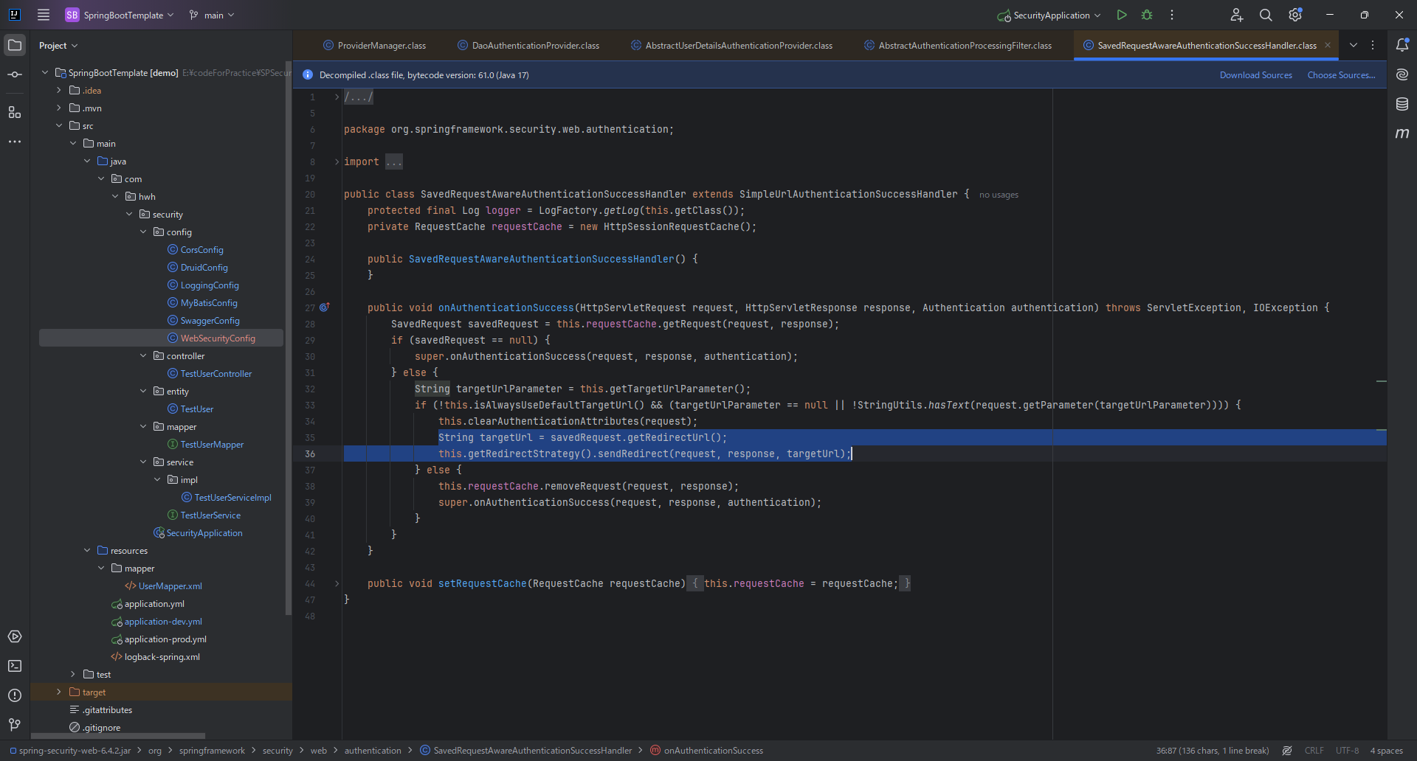This screenshot has height=761, width=1417.
Task: Open the Structure tool window icon
Action: pos(15,112)
